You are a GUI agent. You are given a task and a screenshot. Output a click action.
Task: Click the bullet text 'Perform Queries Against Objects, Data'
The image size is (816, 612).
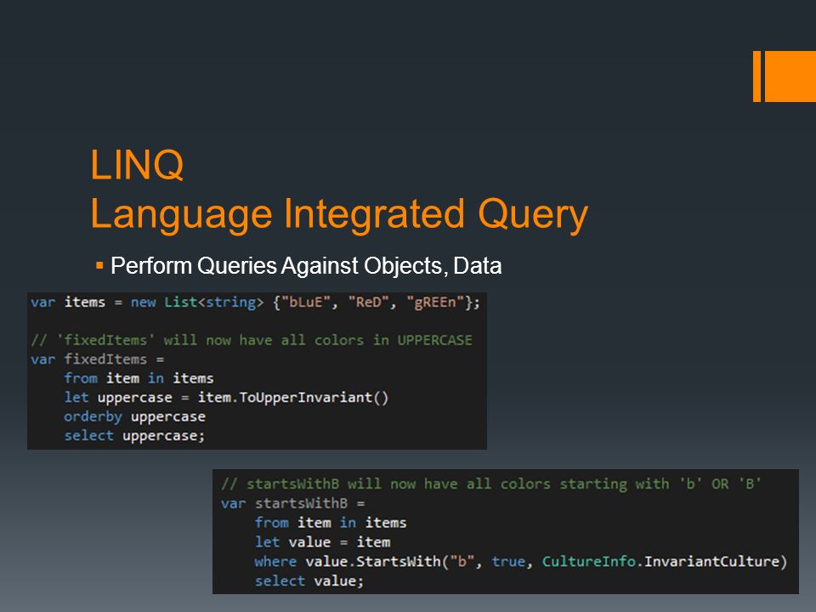point(306,266)
